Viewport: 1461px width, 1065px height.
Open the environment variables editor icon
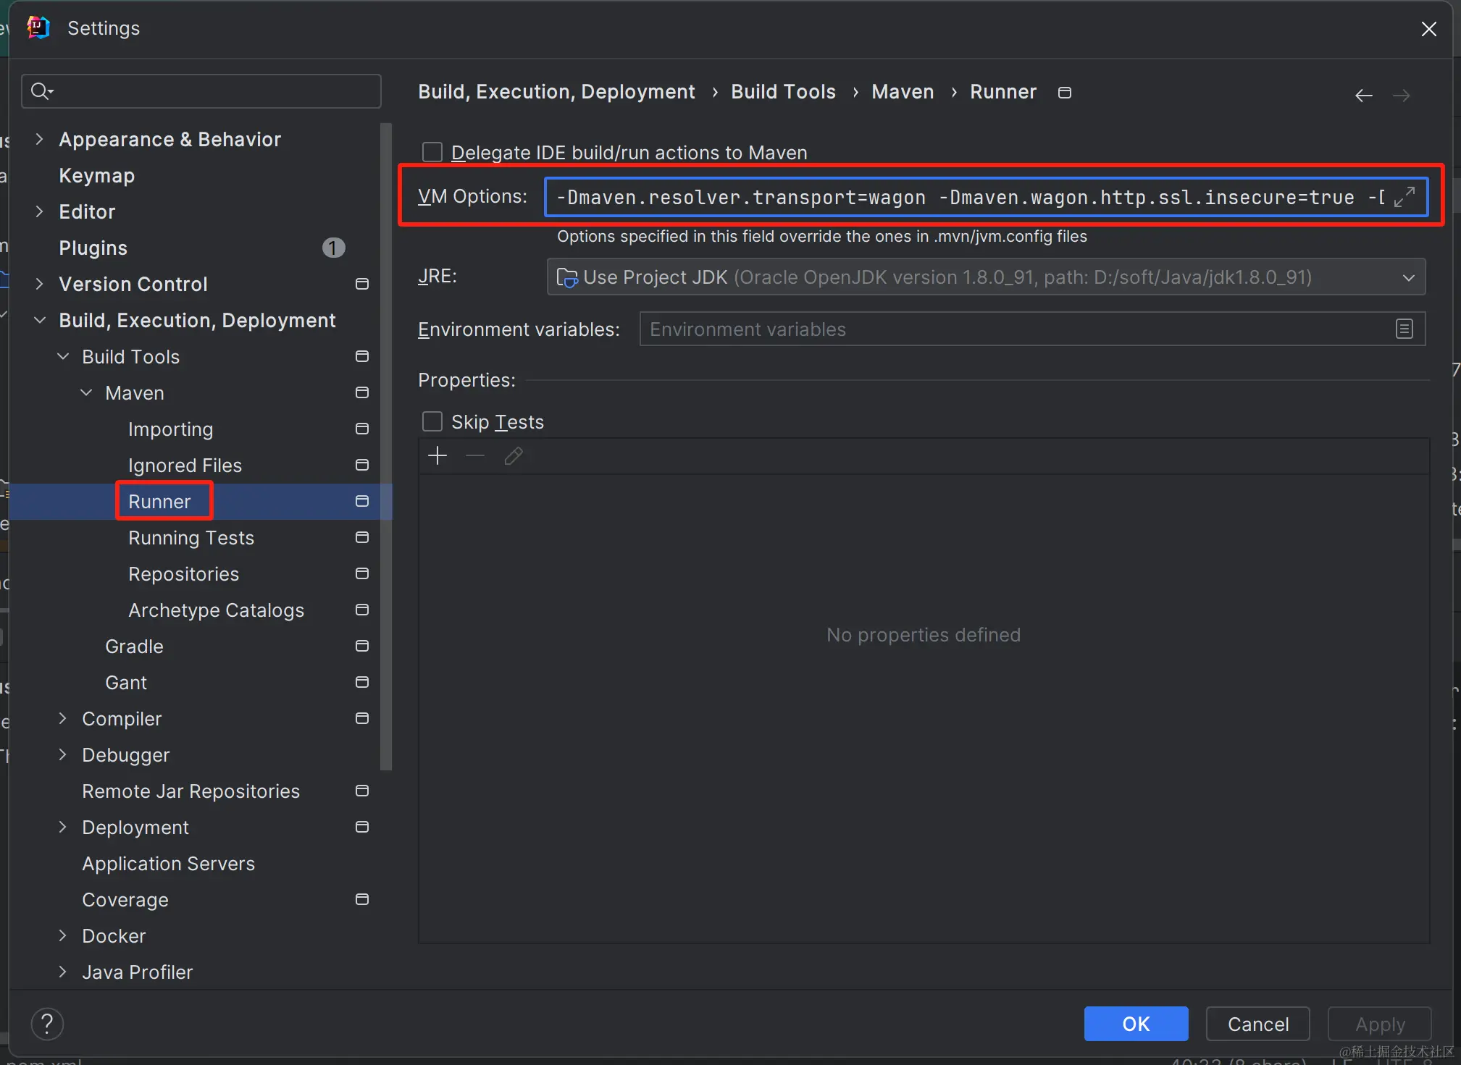click(1404, 329)
